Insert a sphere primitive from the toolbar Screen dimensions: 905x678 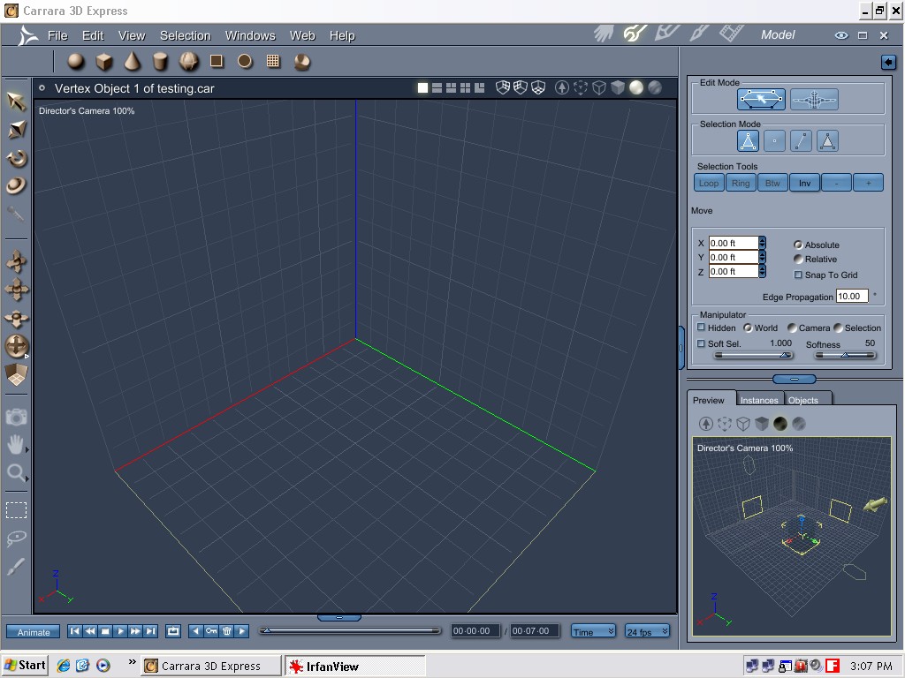coord(76,61)
